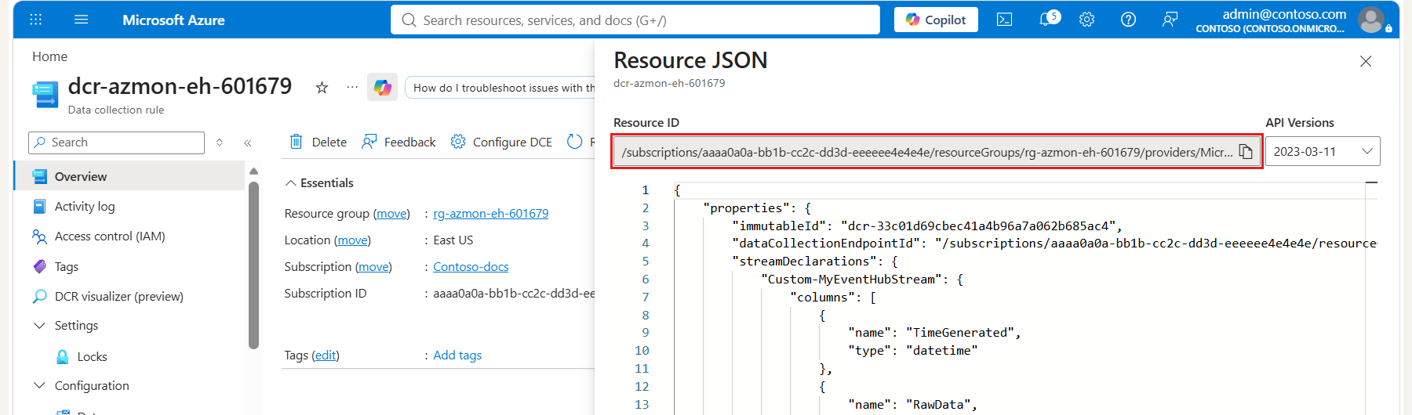Click the Refresh circular arrow icon
Screen dimensions: 1412x415
point(575,142)
